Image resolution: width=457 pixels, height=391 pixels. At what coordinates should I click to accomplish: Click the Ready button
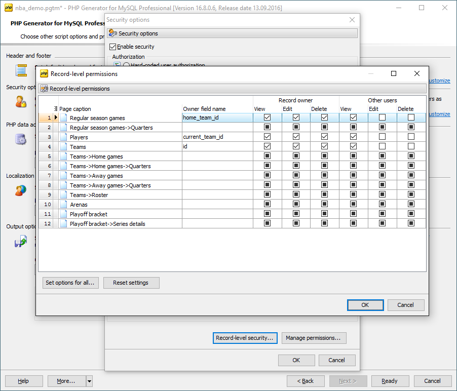(x=390, y=381)
